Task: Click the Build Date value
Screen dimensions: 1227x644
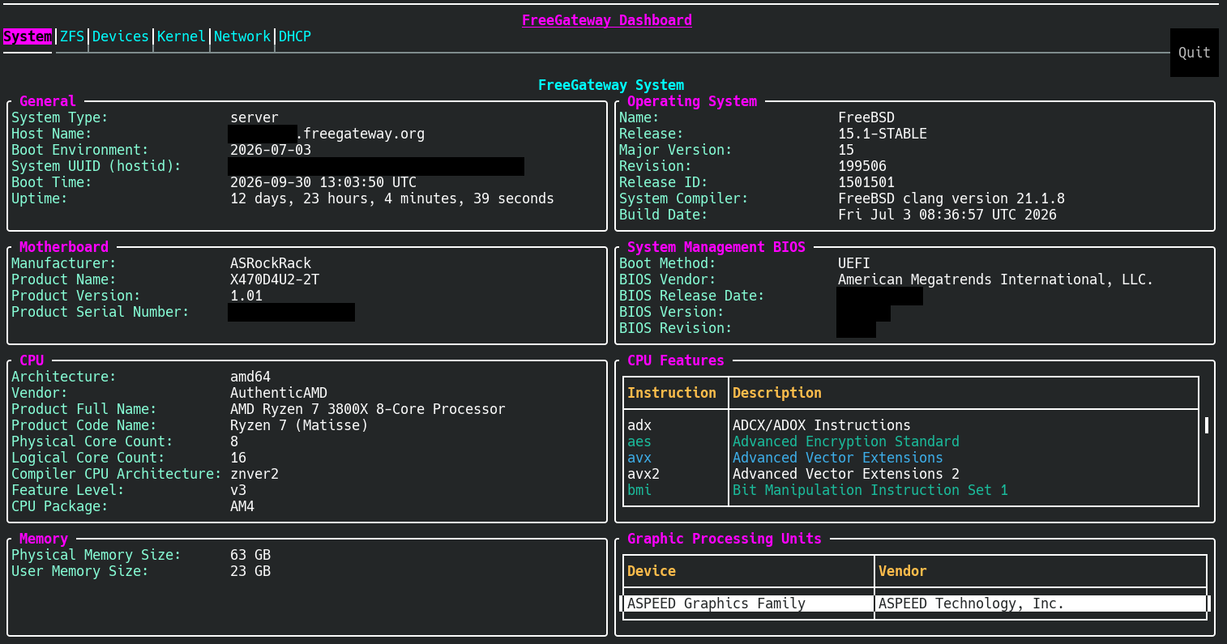Action: pos(947,215)
